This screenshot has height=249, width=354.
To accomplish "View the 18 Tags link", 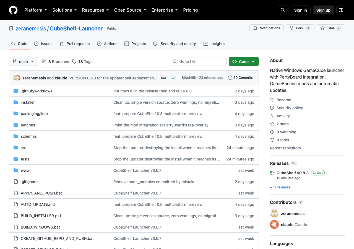I will (82, 62).
